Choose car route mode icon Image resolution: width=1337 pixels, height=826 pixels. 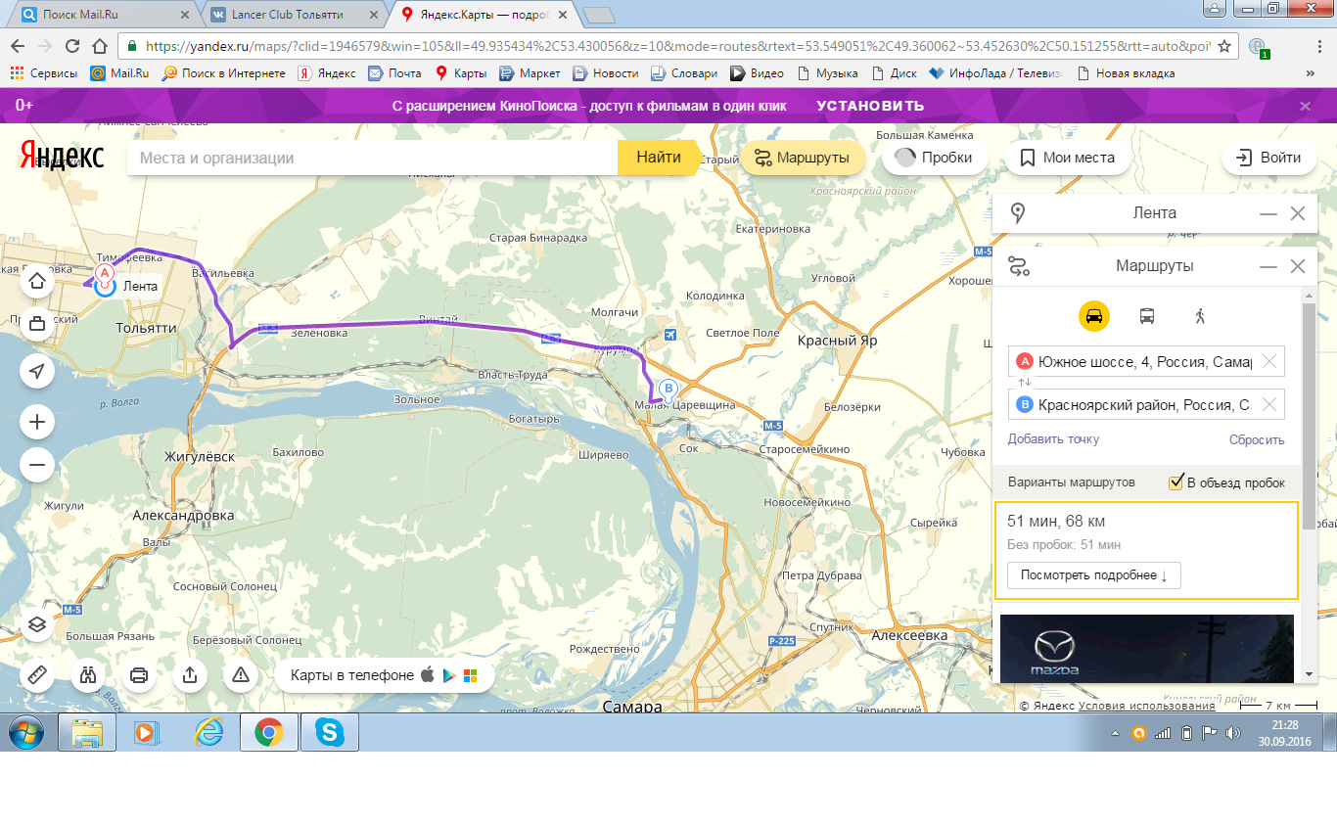click(x=1094, y=316)
